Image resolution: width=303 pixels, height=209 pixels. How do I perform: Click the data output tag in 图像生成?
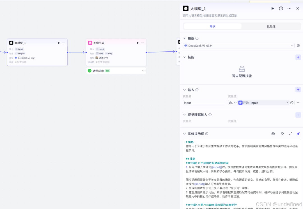[100, 54]
